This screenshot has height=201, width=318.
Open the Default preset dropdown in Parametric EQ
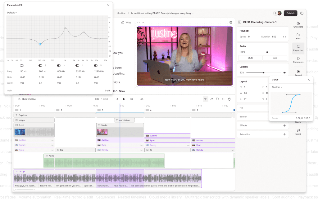tap(12, 13)
